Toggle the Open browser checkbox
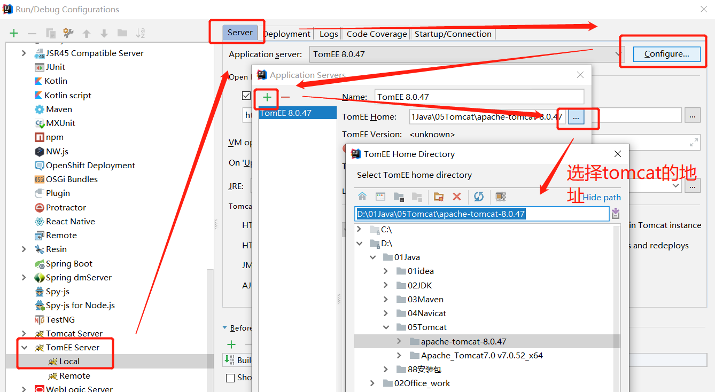 pyautogui.click(x=246, y=96)
